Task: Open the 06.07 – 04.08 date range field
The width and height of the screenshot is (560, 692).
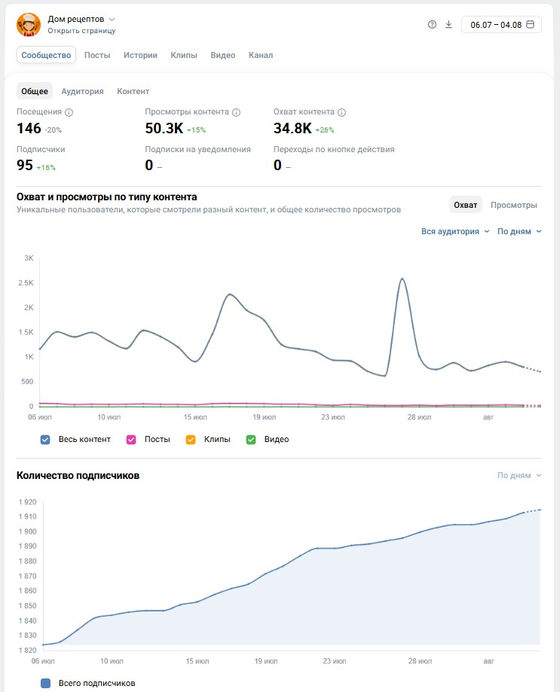Action: coord(501,25)
